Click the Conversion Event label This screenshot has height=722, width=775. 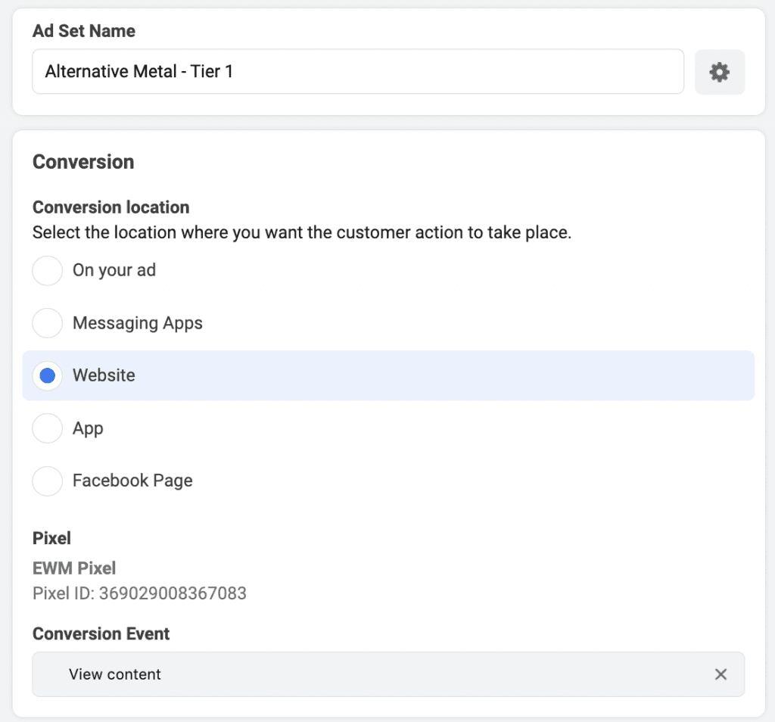coord(101,633)
